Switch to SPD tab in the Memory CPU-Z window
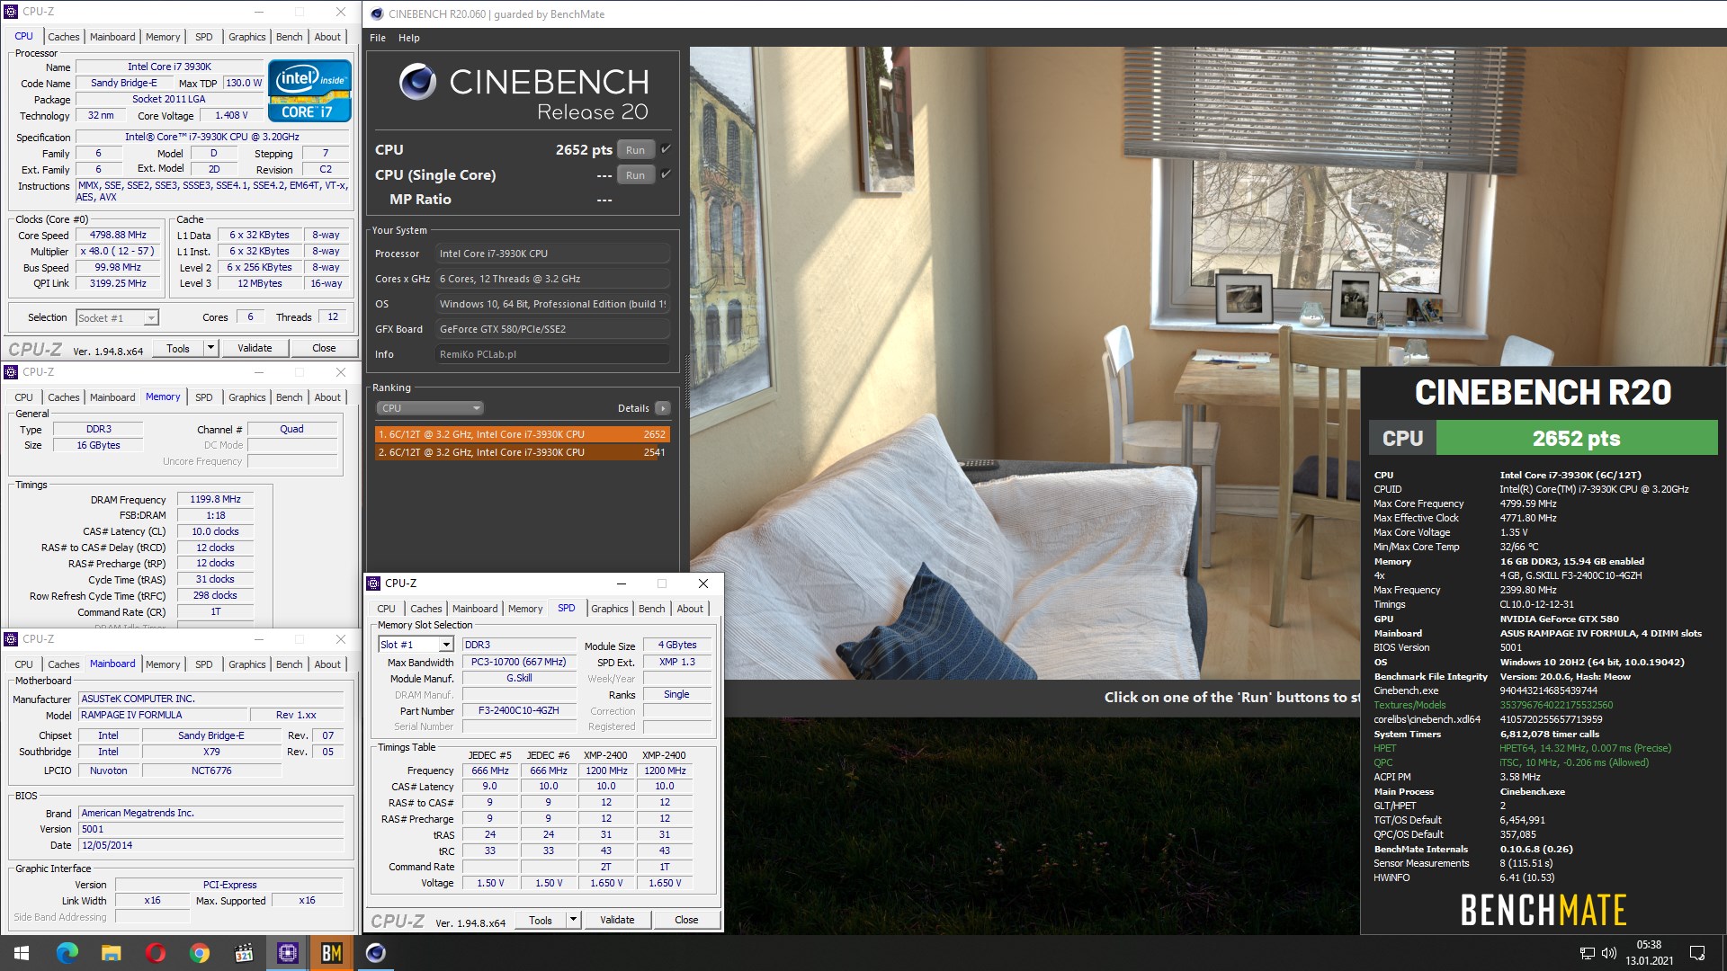Screen dimensions: 1727x971 [x=204, y=397]
